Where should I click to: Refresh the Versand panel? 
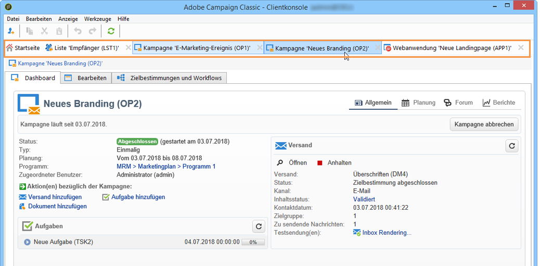512,146
